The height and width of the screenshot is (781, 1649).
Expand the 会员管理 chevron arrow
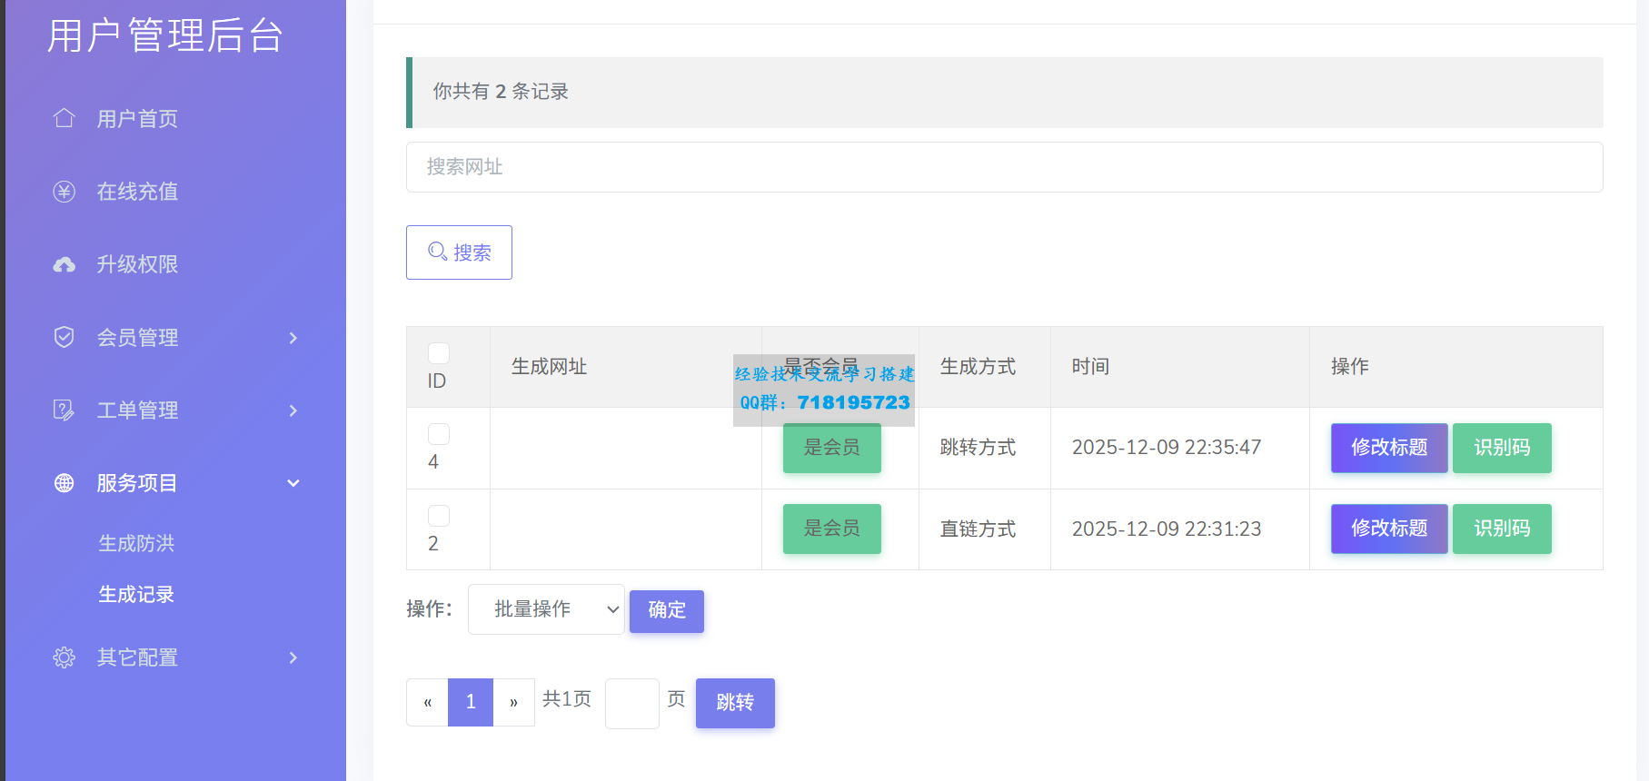293,338
